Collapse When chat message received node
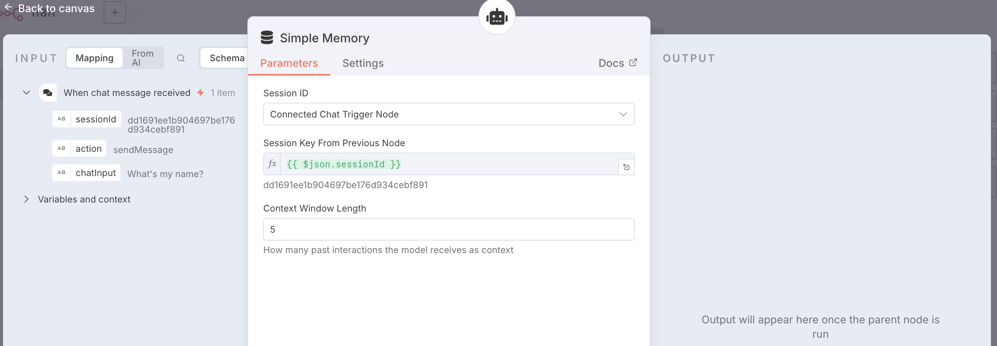997x346 pixels. pos(26,93)
